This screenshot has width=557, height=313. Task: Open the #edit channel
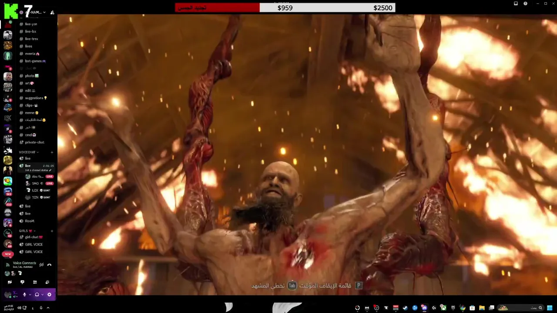(30, 90)
